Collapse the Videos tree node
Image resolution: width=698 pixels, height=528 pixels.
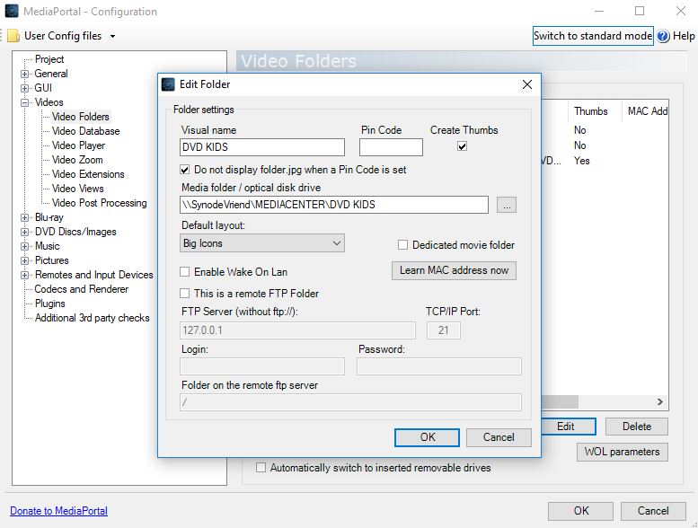[25, 102]
